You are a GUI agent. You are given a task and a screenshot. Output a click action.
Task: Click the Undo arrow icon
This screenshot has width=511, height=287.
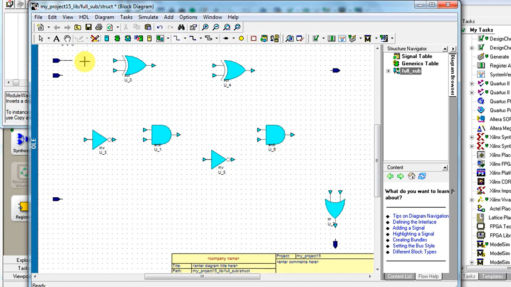point(160,28)
